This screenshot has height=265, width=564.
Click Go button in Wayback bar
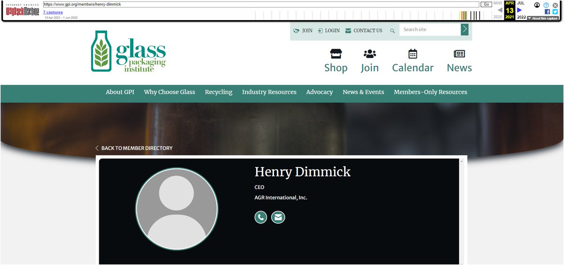tap(486, 4)
